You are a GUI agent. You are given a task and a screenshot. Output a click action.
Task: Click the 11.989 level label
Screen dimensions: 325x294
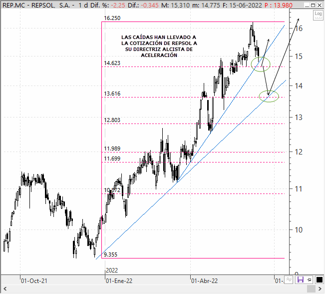tap(112, 148)
